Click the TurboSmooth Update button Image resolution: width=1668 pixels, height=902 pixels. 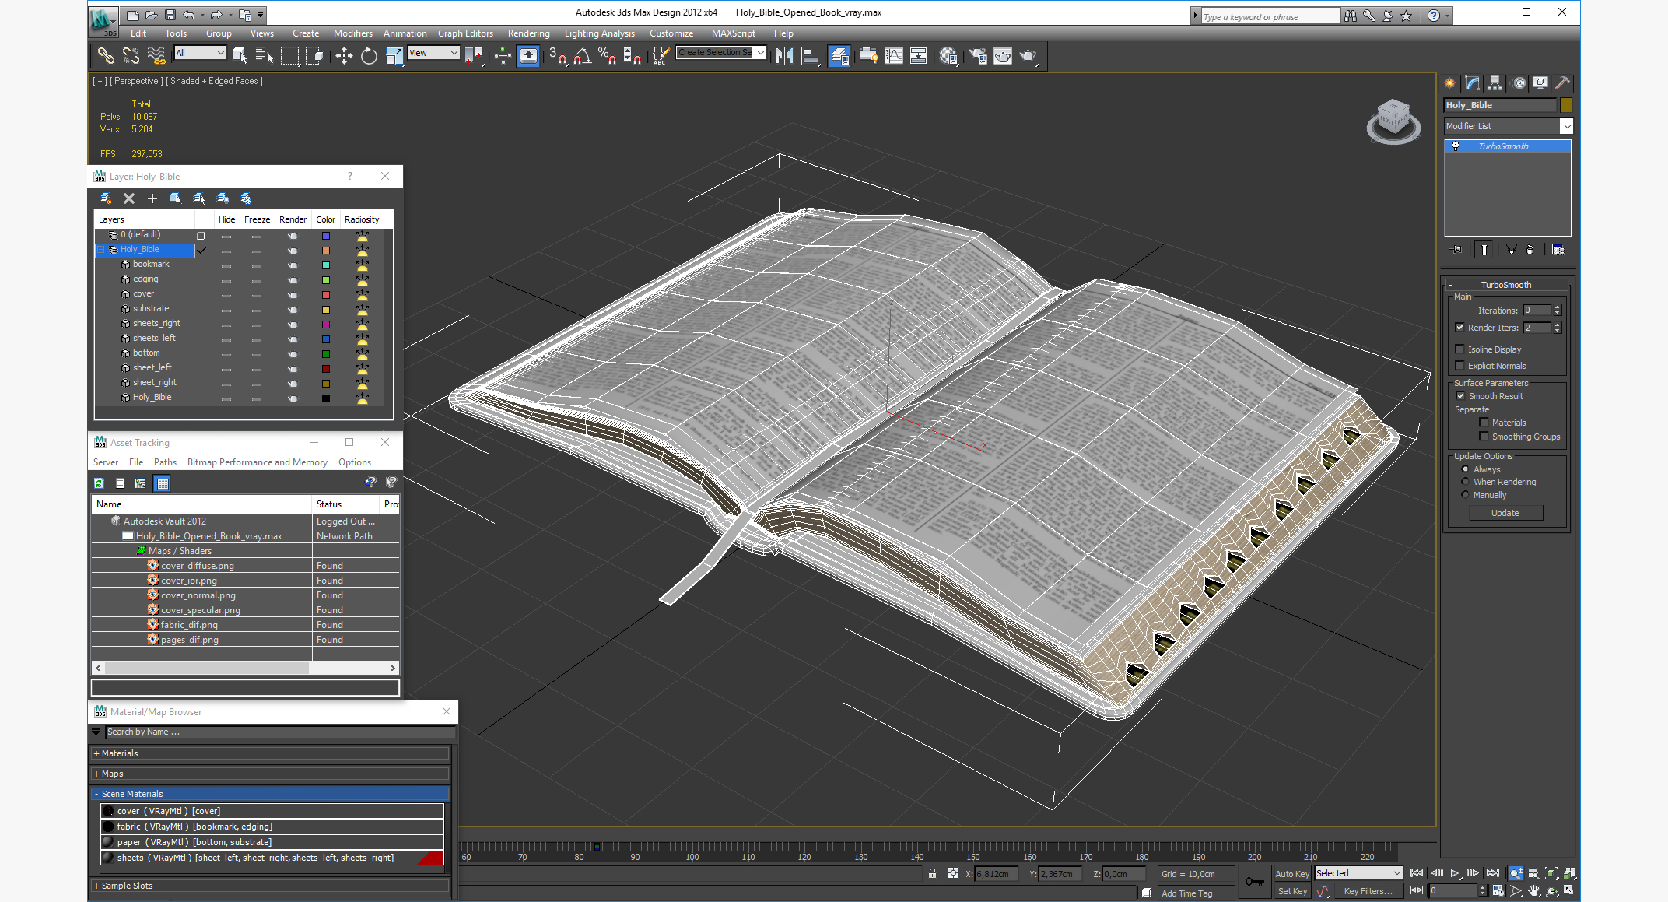(x=1505, y=513)
